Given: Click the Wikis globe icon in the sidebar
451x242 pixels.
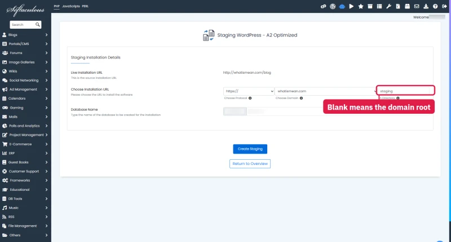Looking at the screenshot, I should (5, 71).
